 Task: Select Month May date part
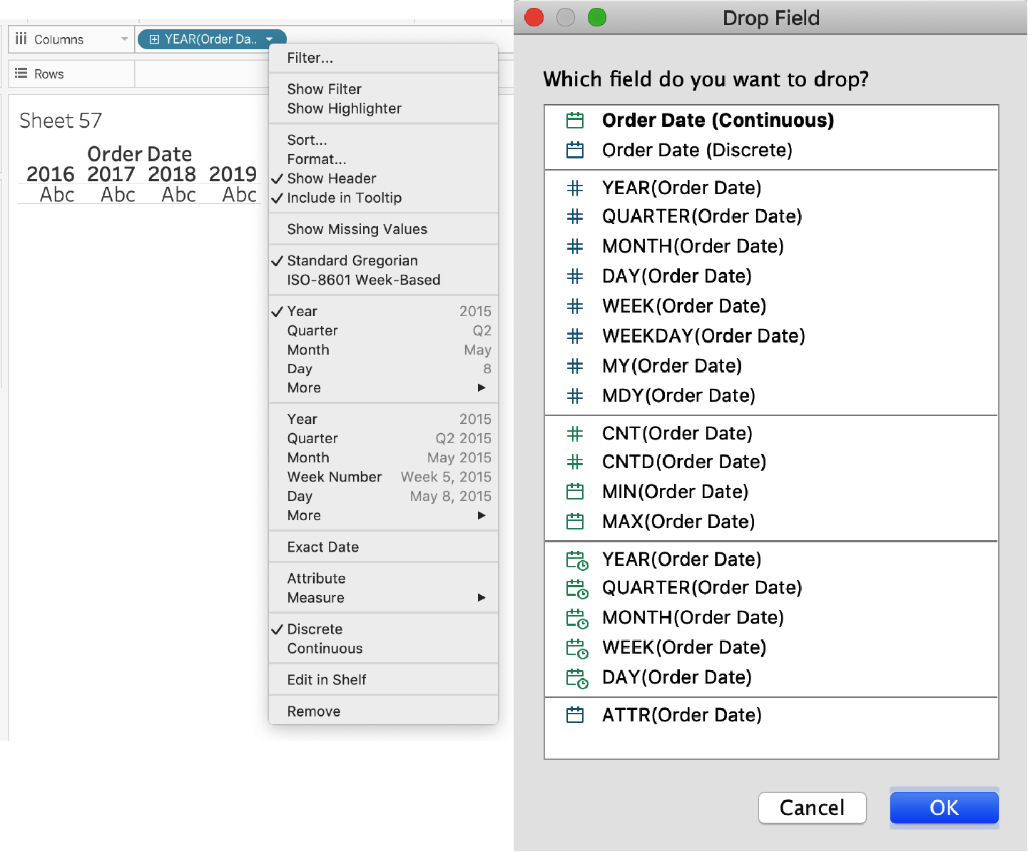pyautogui.click(x=383, y=350)
